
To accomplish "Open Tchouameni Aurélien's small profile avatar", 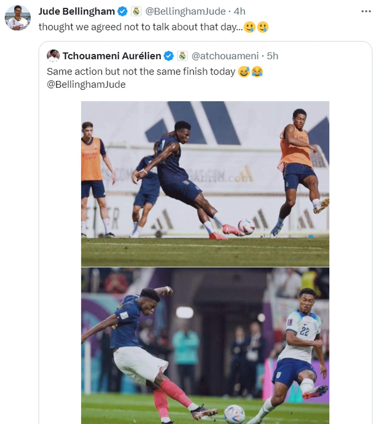I will (x=53, y=56).
